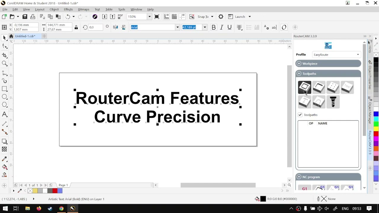Toggle the Lock ratio padlock
The image size is (379, 213).
click(76, 27)
